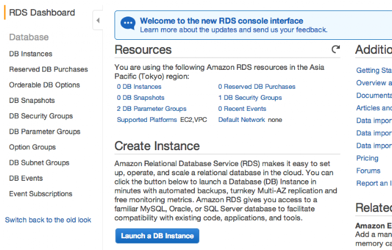This screenshot has width=392, height=250.
Task: Open Option Groups in sidebar
Action: (32, 147)
